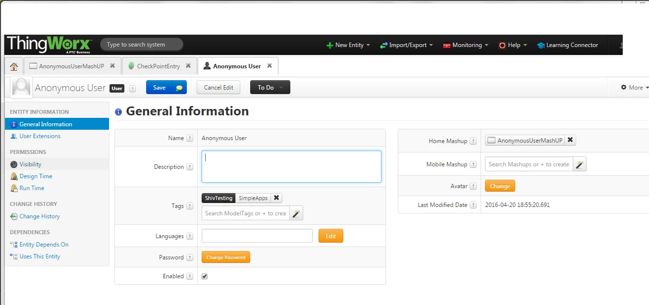Click the magic wand beside Mobile Mashup search
Image resolution: width=649 pixels, height=305 pixels.
[580, 164]
